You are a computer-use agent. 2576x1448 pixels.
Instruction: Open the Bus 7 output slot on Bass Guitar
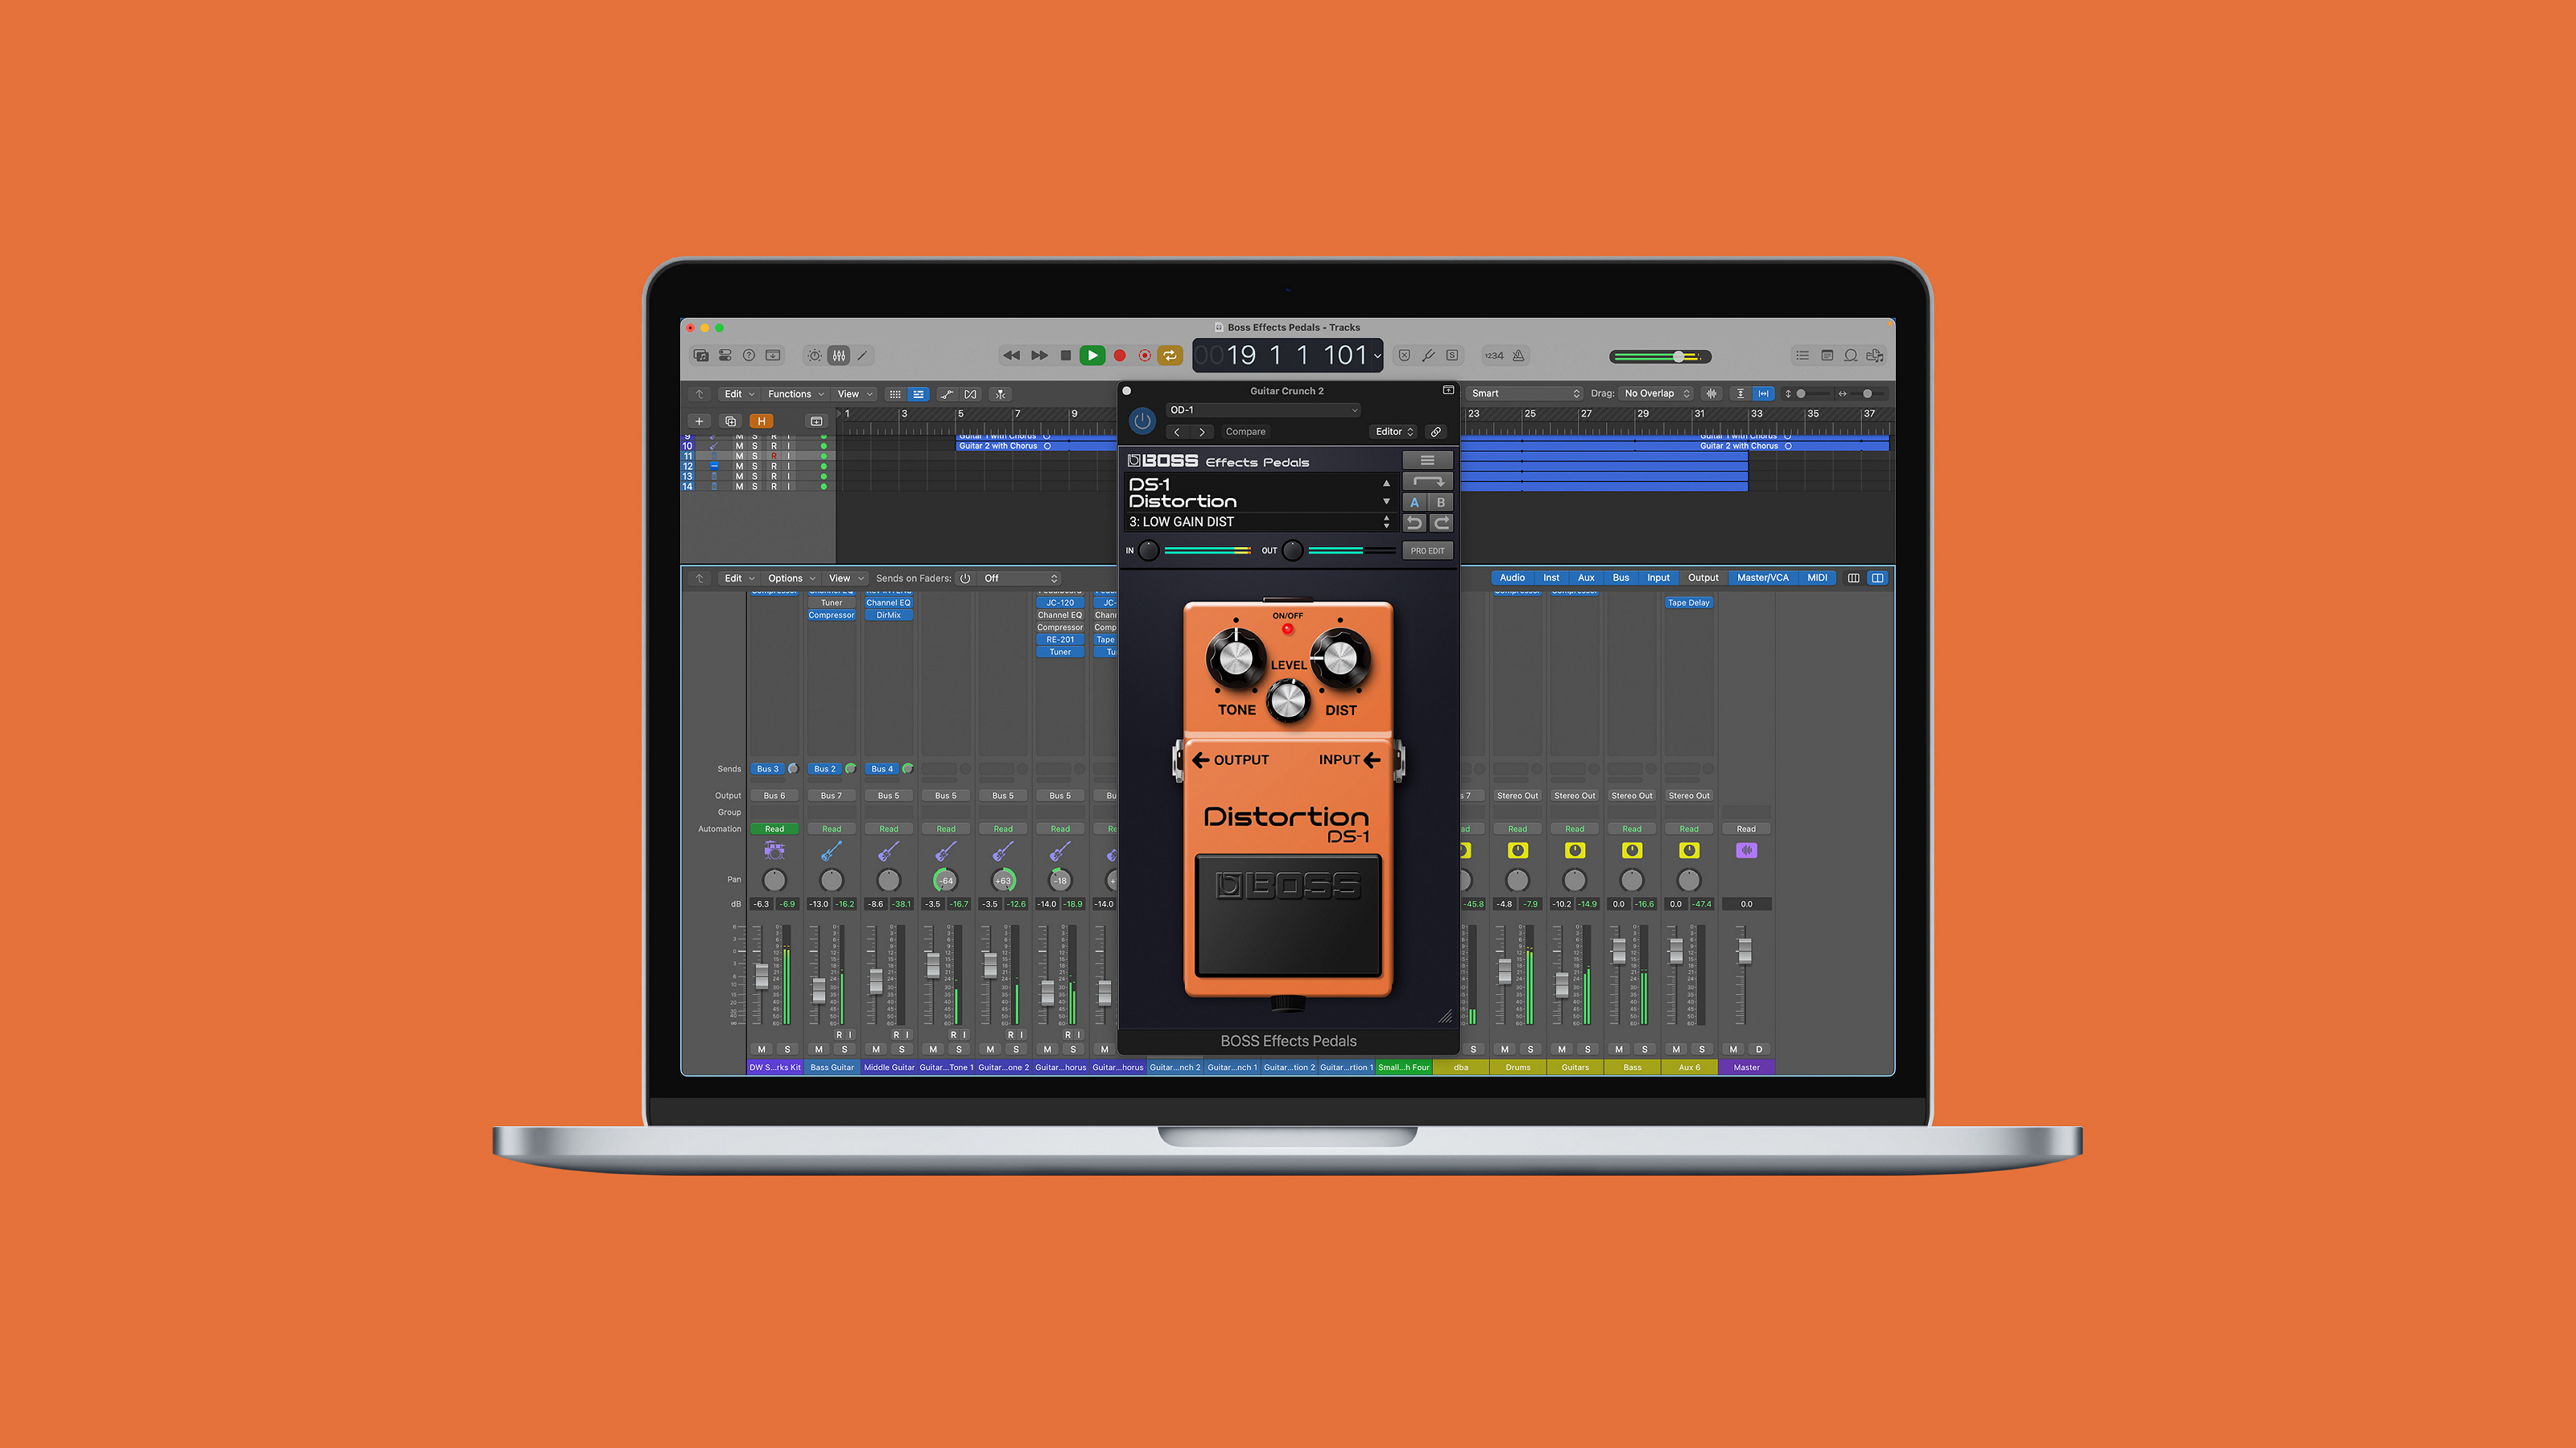click(x=831, y=796)
